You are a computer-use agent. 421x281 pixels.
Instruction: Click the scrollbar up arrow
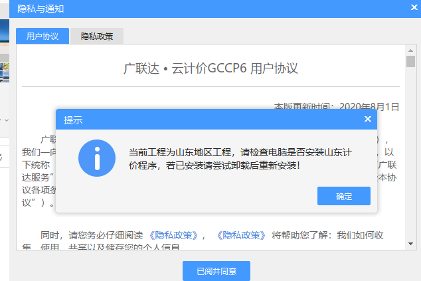tap(410, 50)
